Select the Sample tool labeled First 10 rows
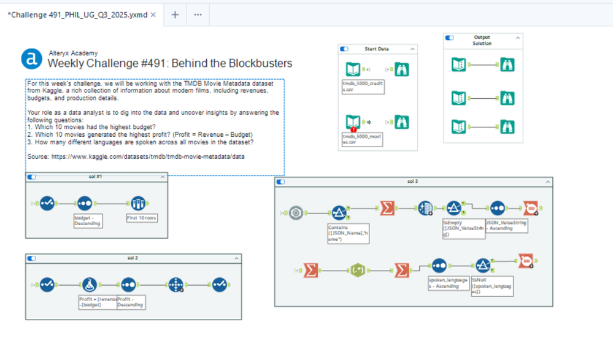The width and height of the screenshot is (613, 338). click(x=137, y=203)
